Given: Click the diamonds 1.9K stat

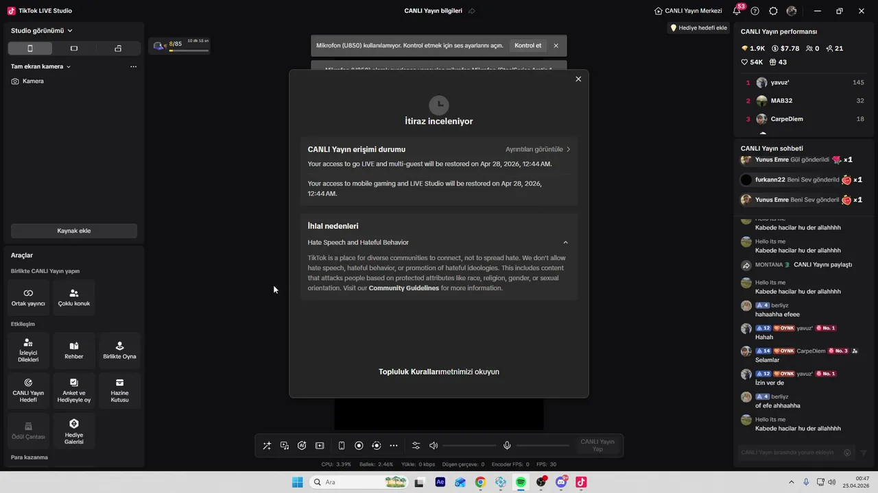Looking at the screenshot, I should (x=753, y=49).
